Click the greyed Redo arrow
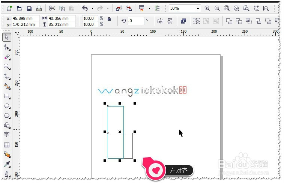Screen dimensions: 284x183 [100, 8]
